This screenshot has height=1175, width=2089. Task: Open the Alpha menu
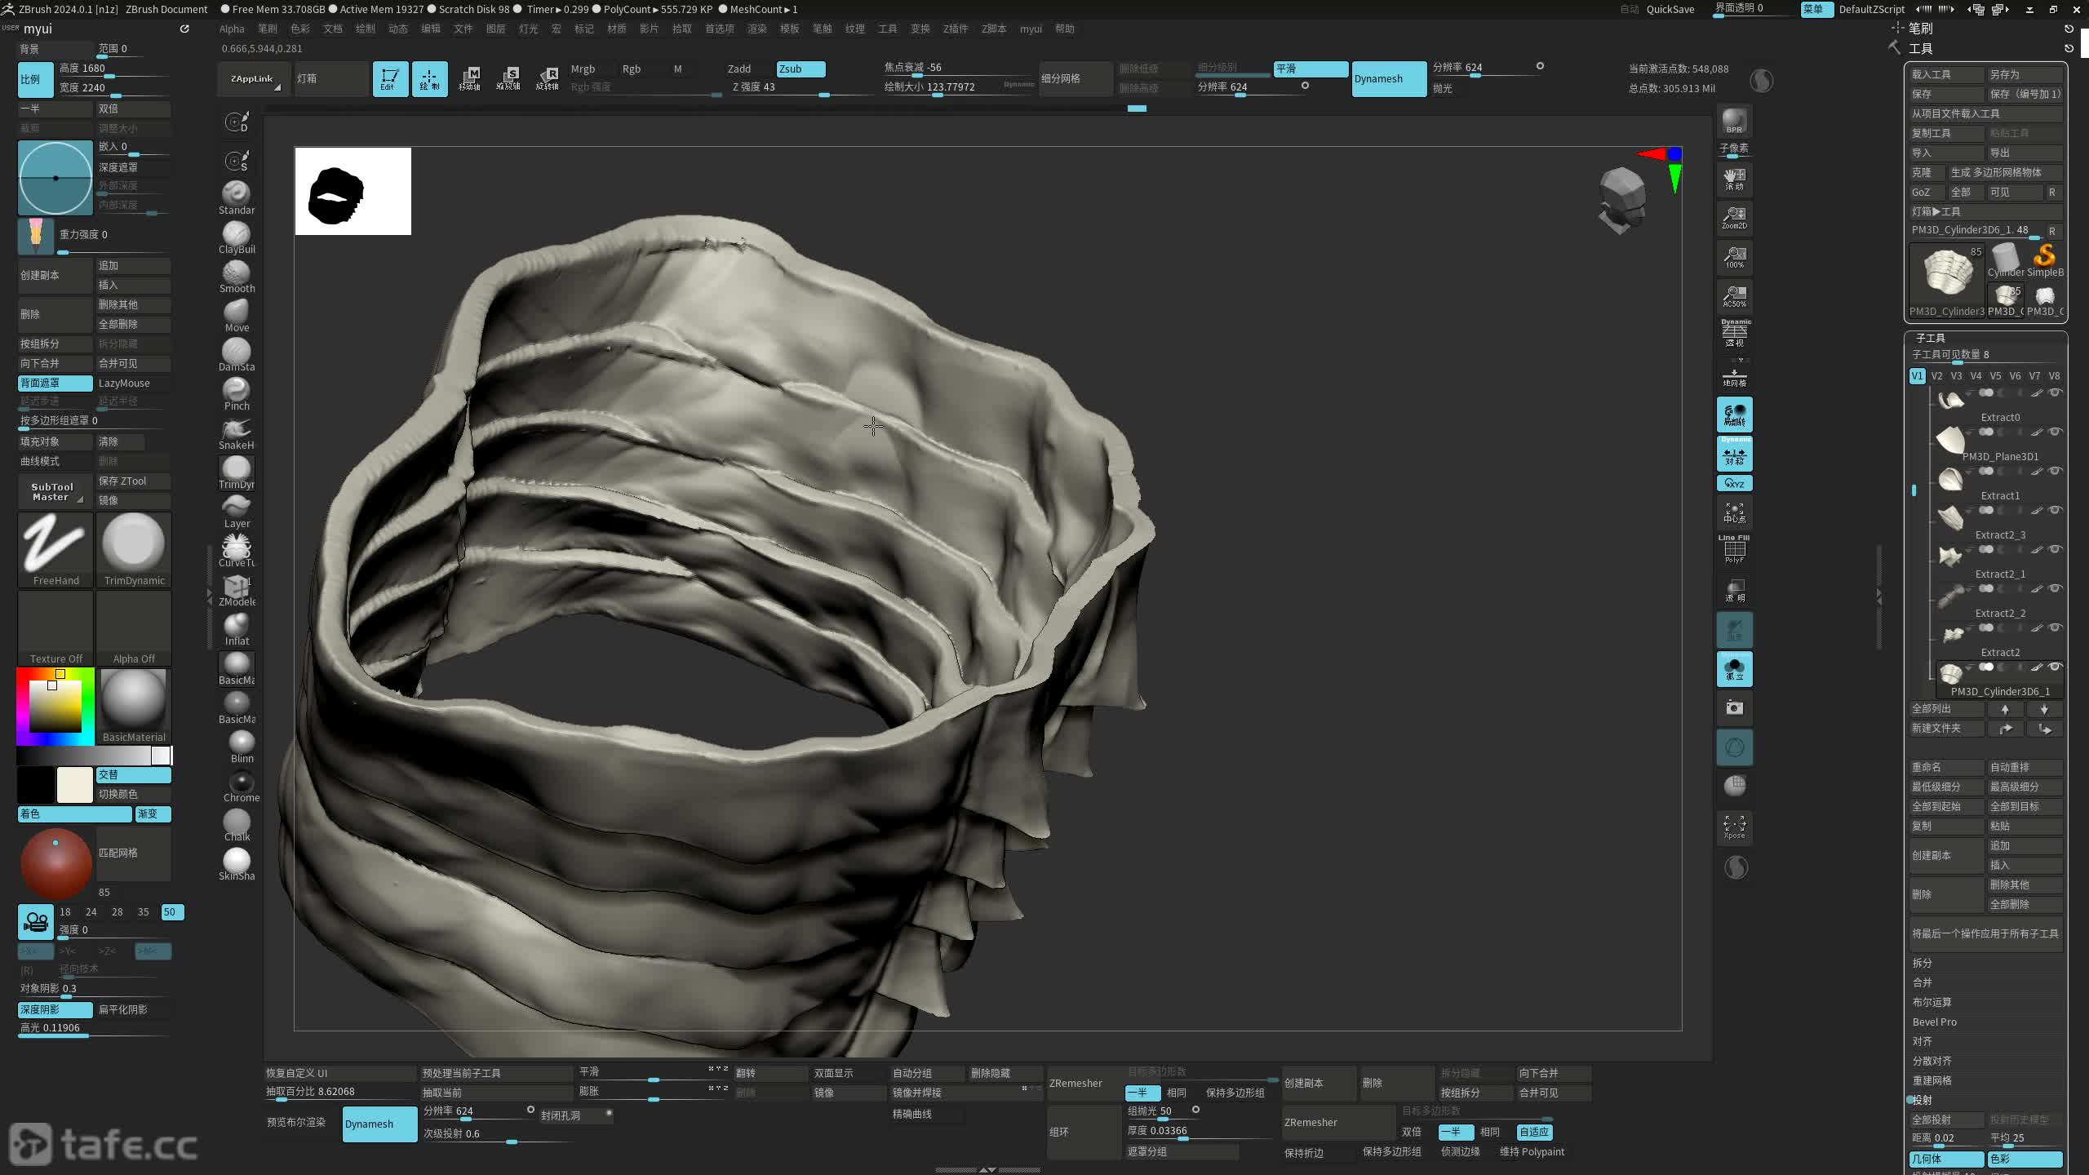tap(232, 29)
